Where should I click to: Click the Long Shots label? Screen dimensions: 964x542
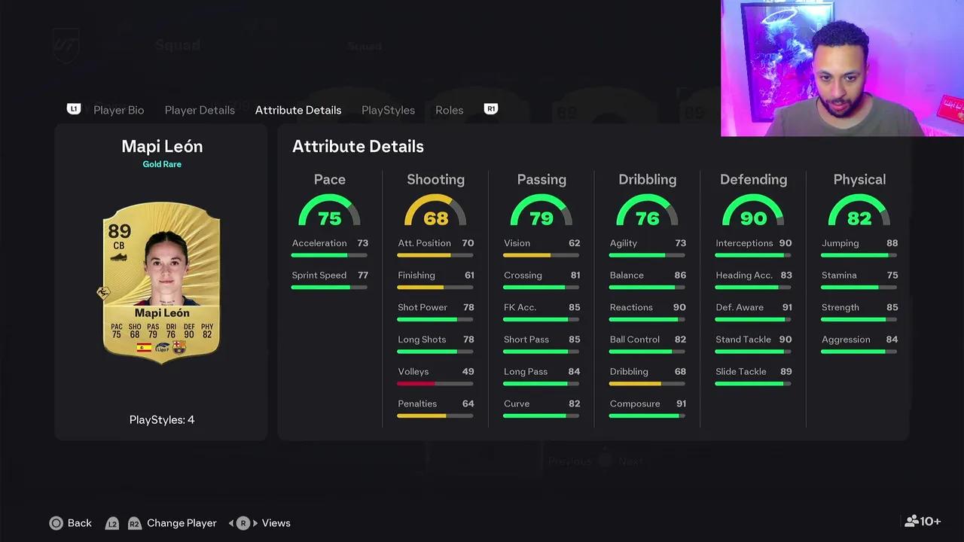(422, 340)
